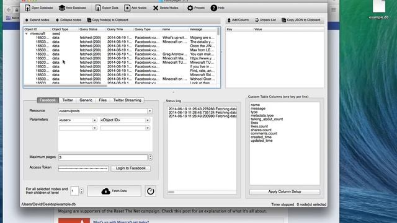
Task: Click the Custom Table Columns text area
Action: pyautogui.click(x=285, y=143)
